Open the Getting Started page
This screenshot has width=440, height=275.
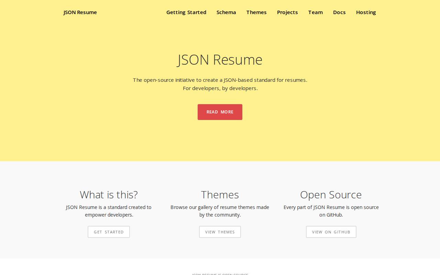coord(186,12)
